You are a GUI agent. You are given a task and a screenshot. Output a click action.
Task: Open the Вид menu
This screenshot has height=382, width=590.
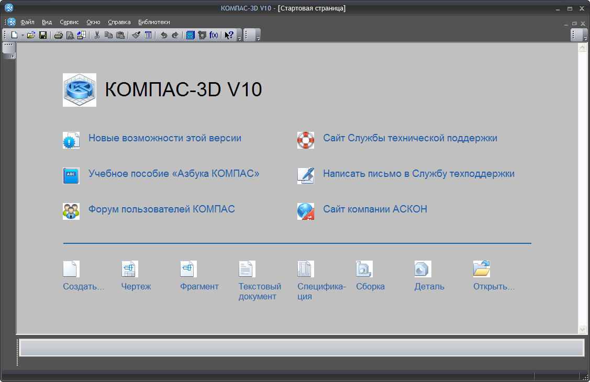(x=47, y=22)
